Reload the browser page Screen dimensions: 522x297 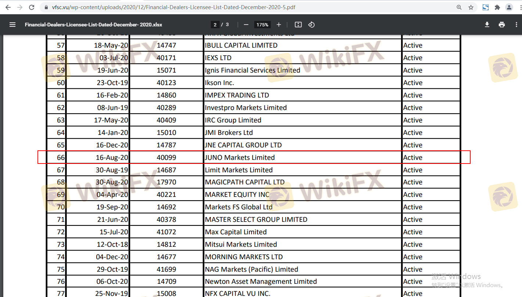(32, 7)
